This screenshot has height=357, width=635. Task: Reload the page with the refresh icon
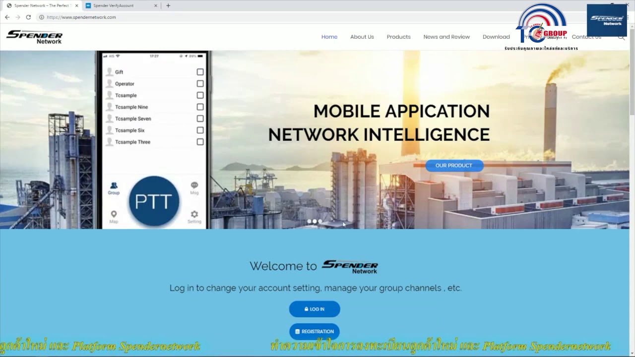point(28,17)
